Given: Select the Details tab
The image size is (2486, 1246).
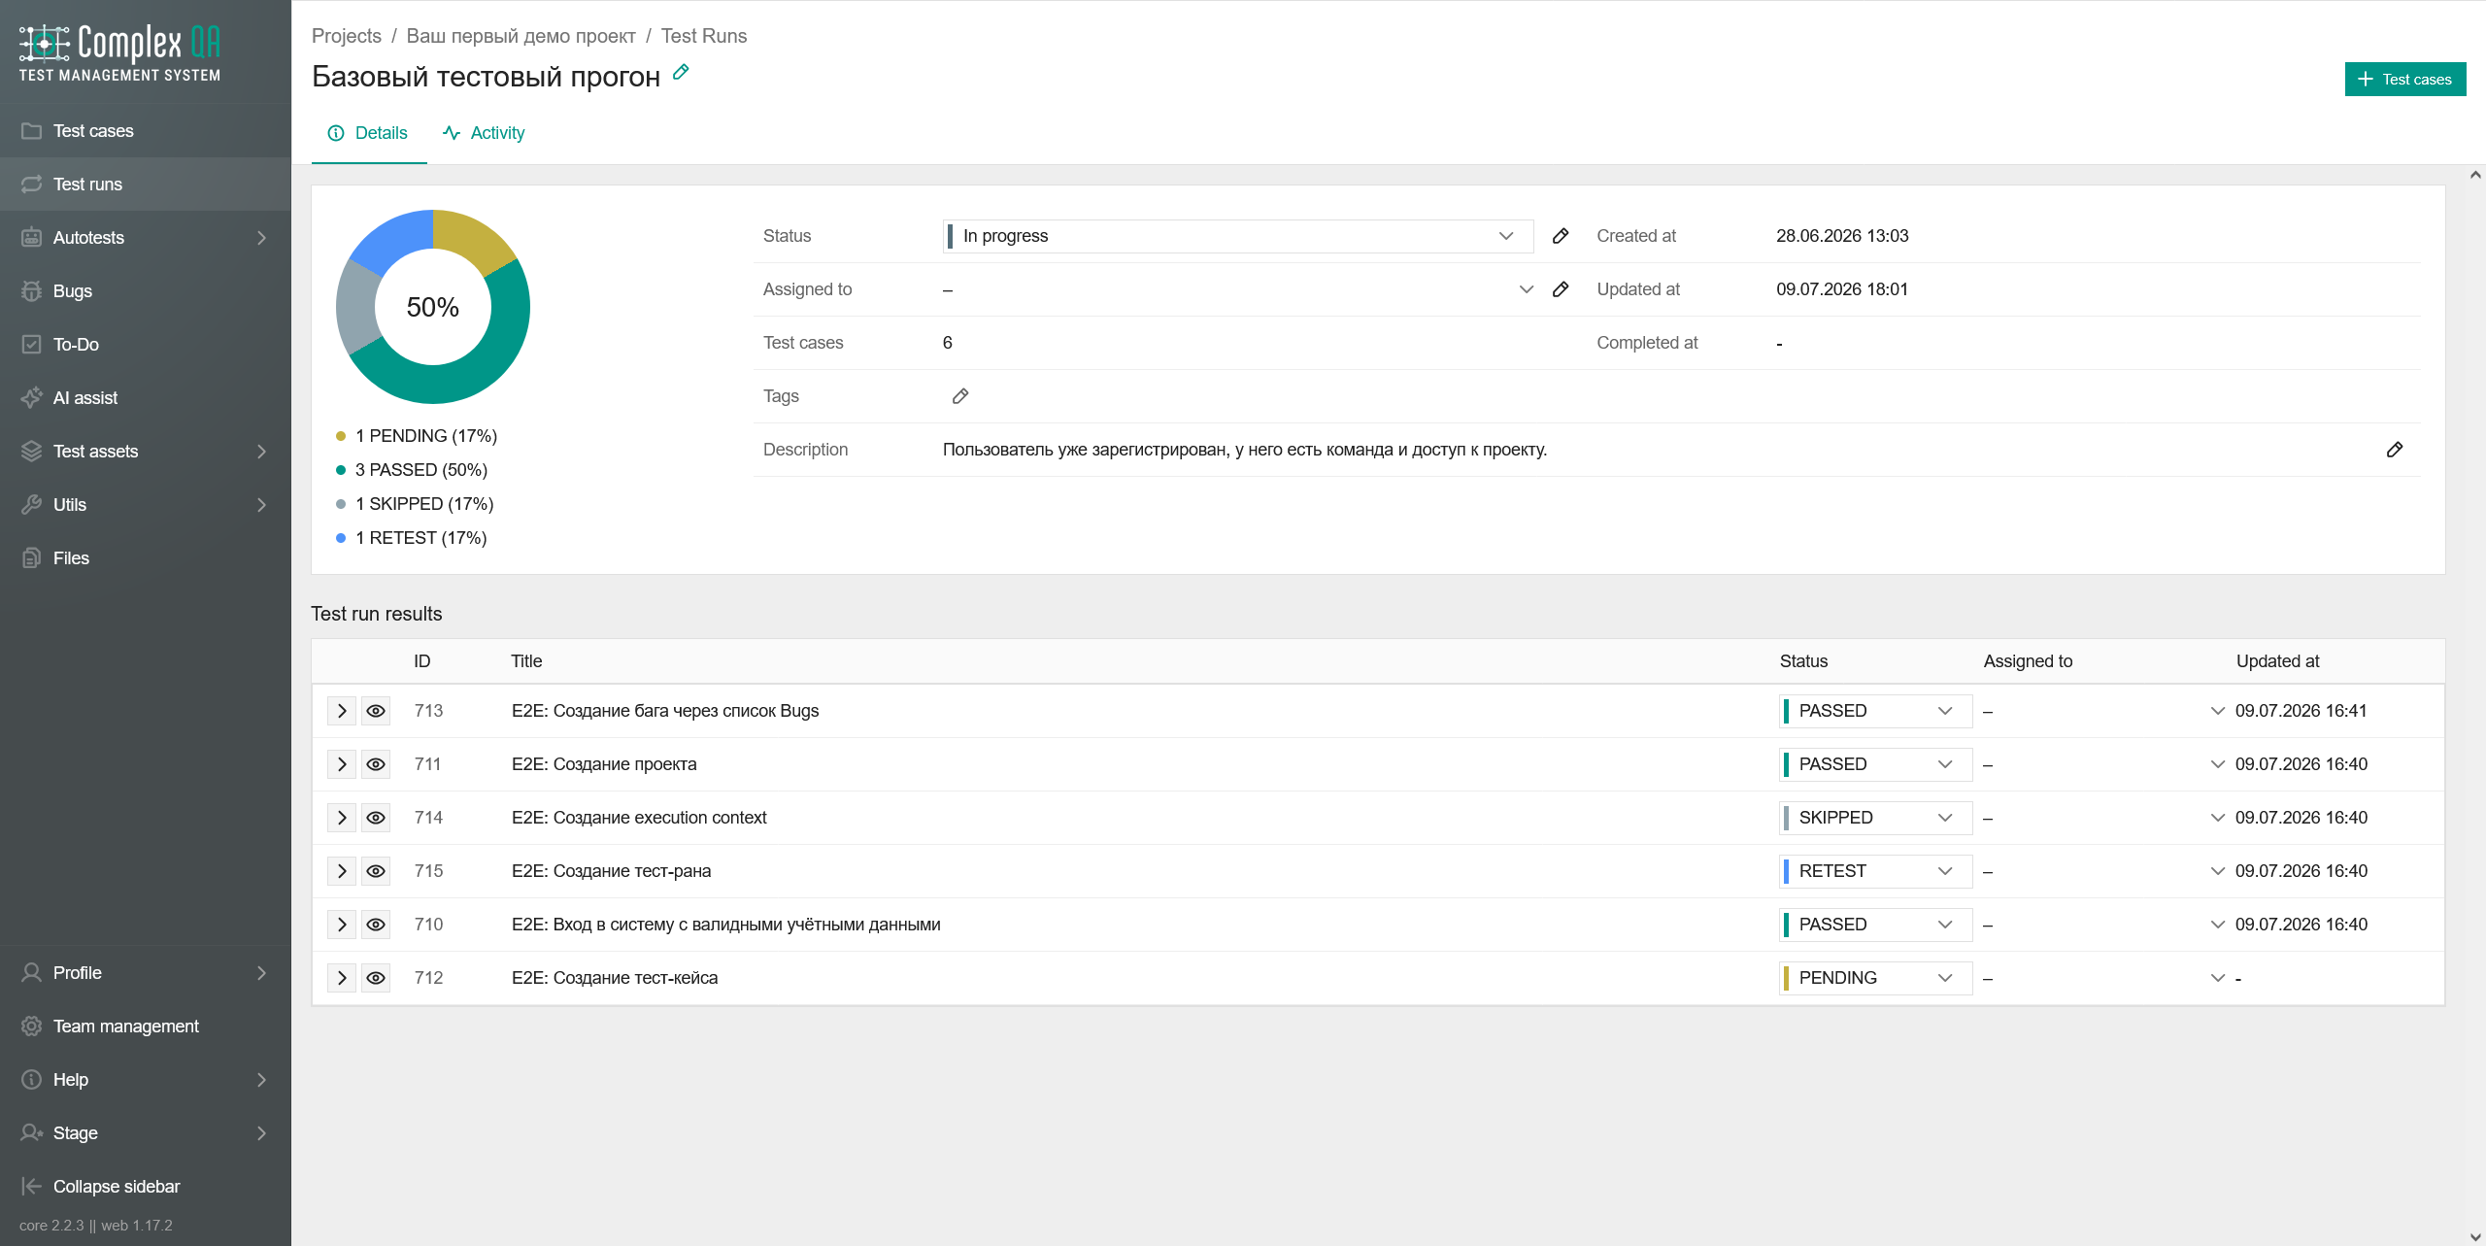Looking at the screenshot, I should [368, 133].
